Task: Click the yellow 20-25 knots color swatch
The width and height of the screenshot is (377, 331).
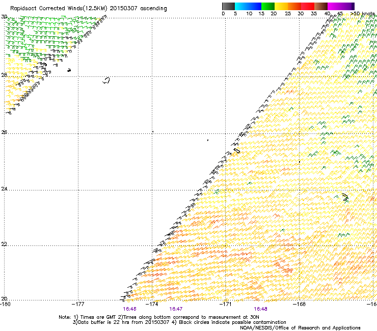Action: [x=281, y=6]
